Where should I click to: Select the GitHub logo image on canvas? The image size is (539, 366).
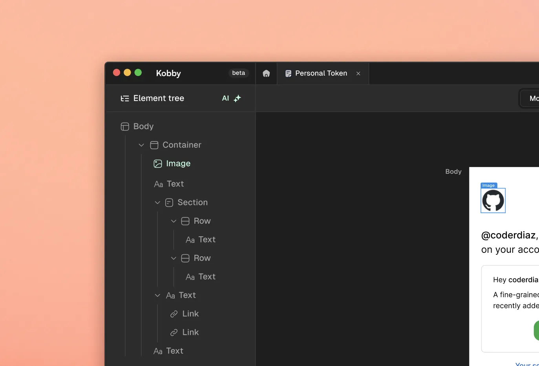493,200
